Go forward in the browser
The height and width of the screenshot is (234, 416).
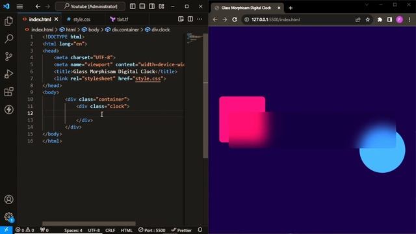225,19
